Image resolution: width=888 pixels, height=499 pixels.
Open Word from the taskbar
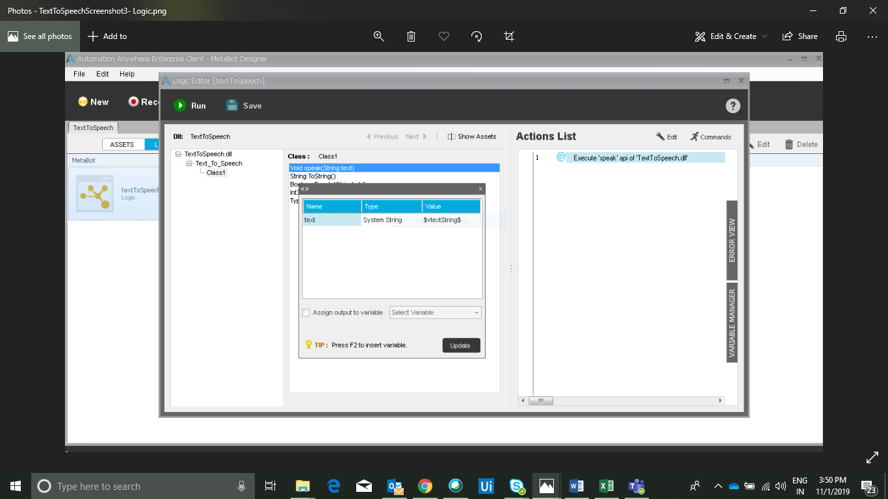pos(576,486)
